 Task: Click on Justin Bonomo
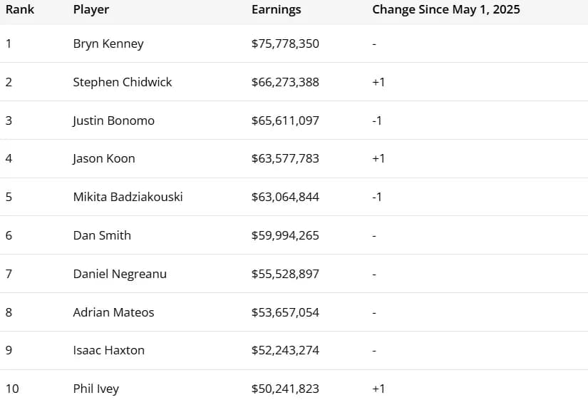[x=113, y=121]
